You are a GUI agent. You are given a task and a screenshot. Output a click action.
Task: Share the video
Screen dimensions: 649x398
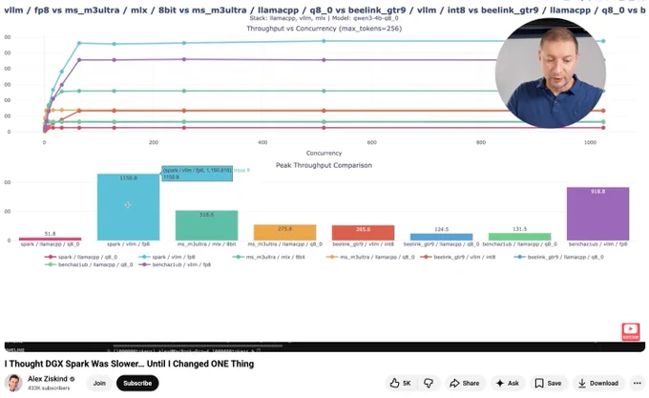pyautogui.click(x=465, y=383)
